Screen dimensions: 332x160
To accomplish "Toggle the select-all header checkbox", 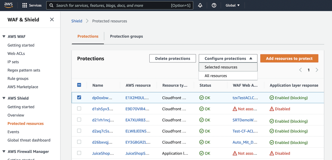I will (79, 85).
